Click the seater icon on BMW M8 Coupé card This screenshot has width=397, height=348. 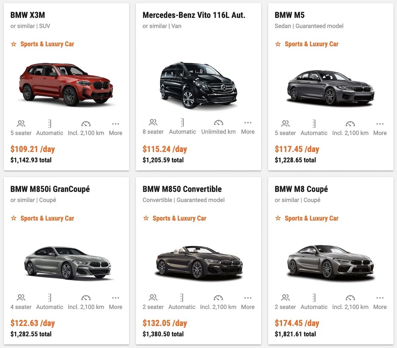pos(285,298)
